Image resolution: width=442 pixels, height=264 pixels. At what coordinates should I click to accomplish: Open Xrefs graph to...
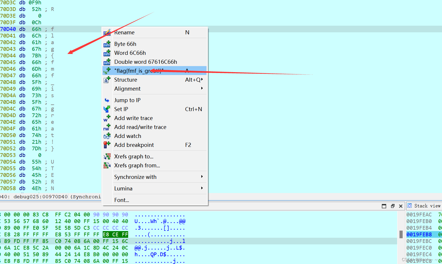155,156
